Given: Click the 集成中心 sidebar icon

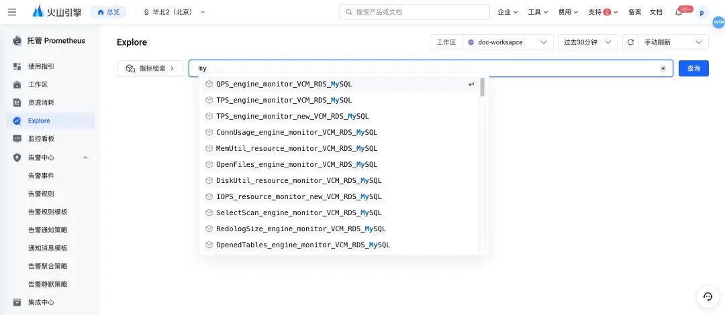Looking at the screenshot, I should pyautogui.click(x=17, y=302).
